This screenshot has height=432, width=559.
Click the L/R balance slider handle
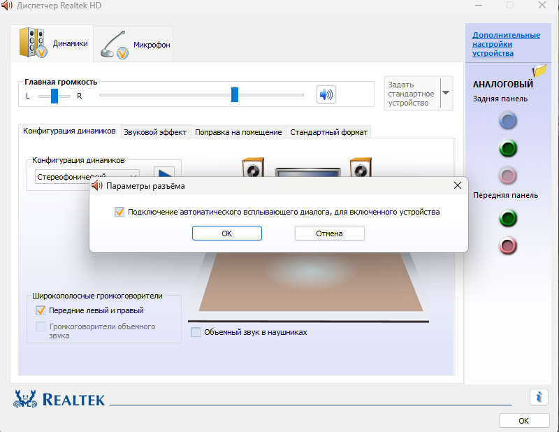pos(55,96)
